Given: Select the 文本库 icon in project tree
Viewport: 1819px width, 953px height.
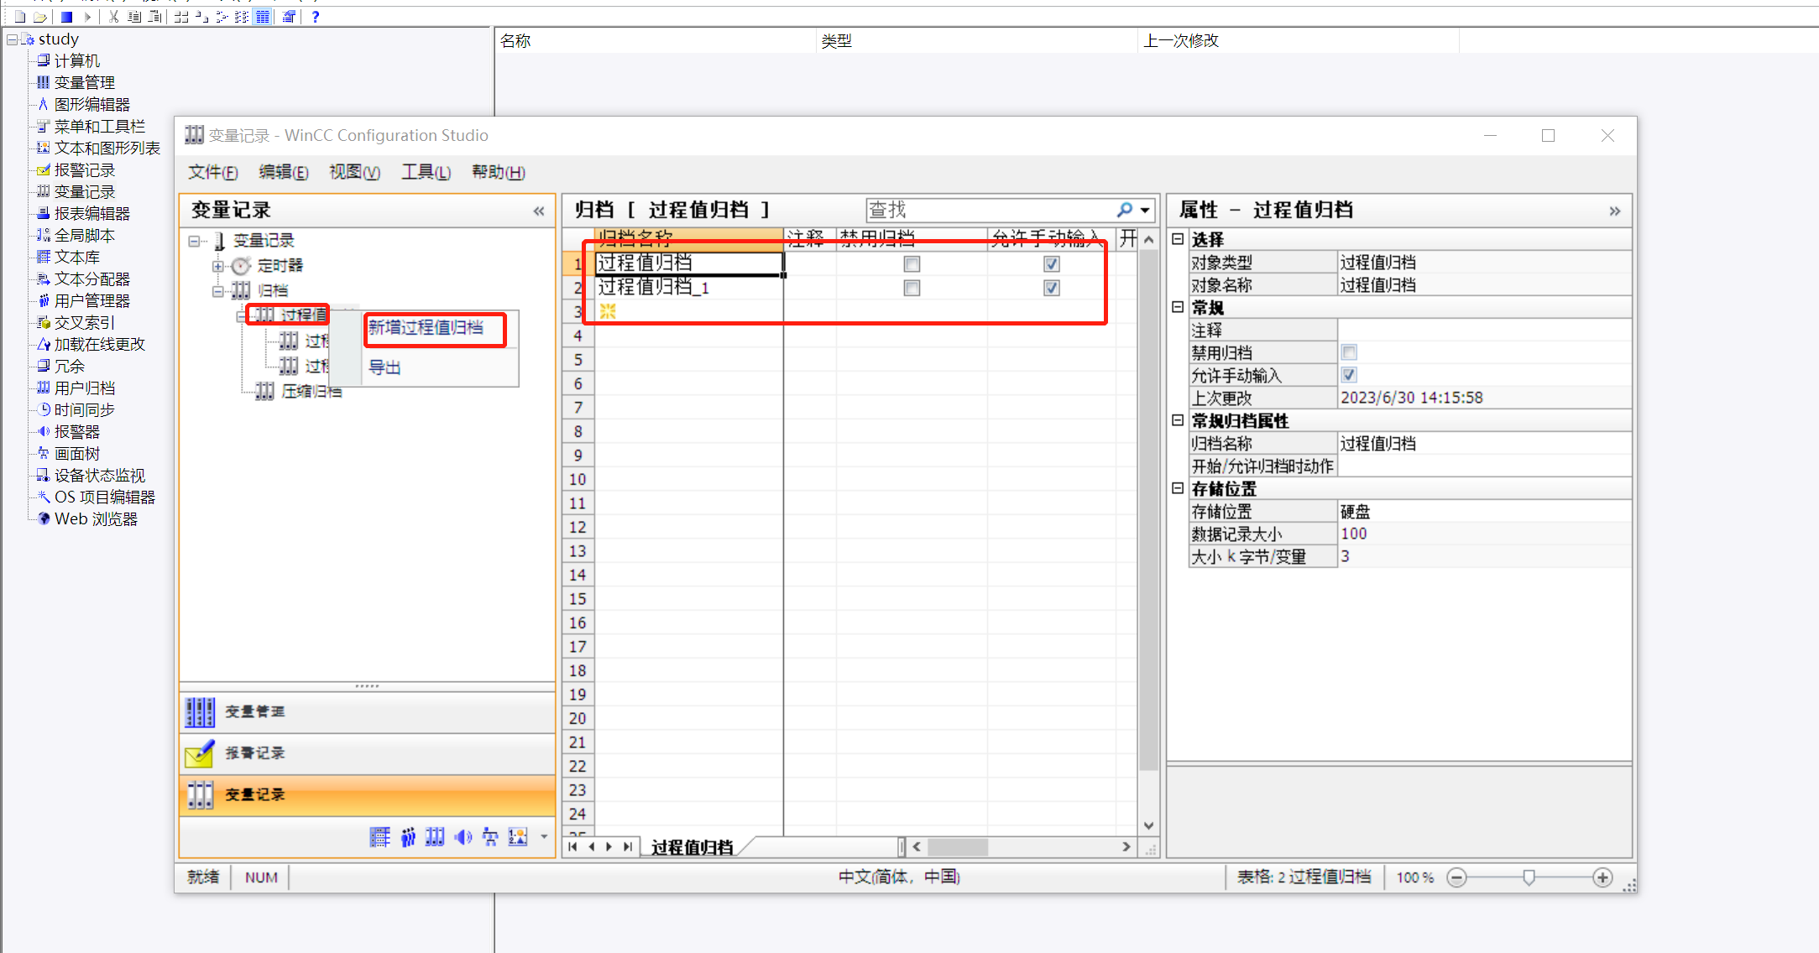Looking at the screenshot, I should click(44, 257).
